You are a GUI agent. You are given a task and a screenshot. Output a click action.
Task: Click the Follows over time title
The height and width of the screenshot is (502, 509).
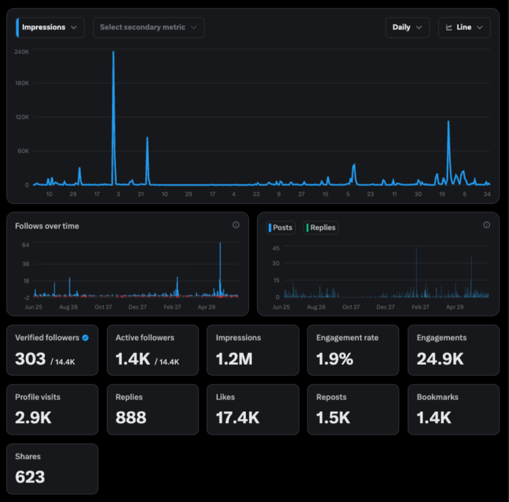pyautogui.click(x=47, y=226)
